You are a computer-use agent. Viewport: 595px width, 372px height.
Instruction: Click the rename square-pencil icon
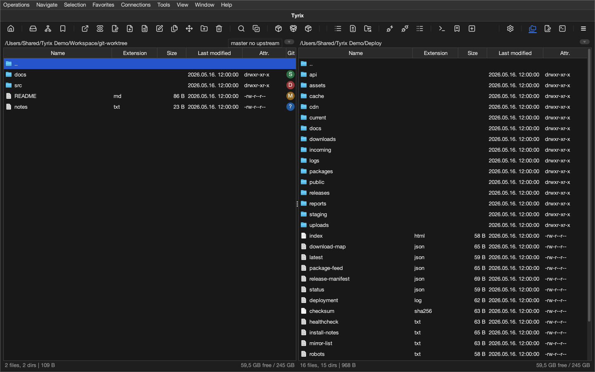point(159,29)
